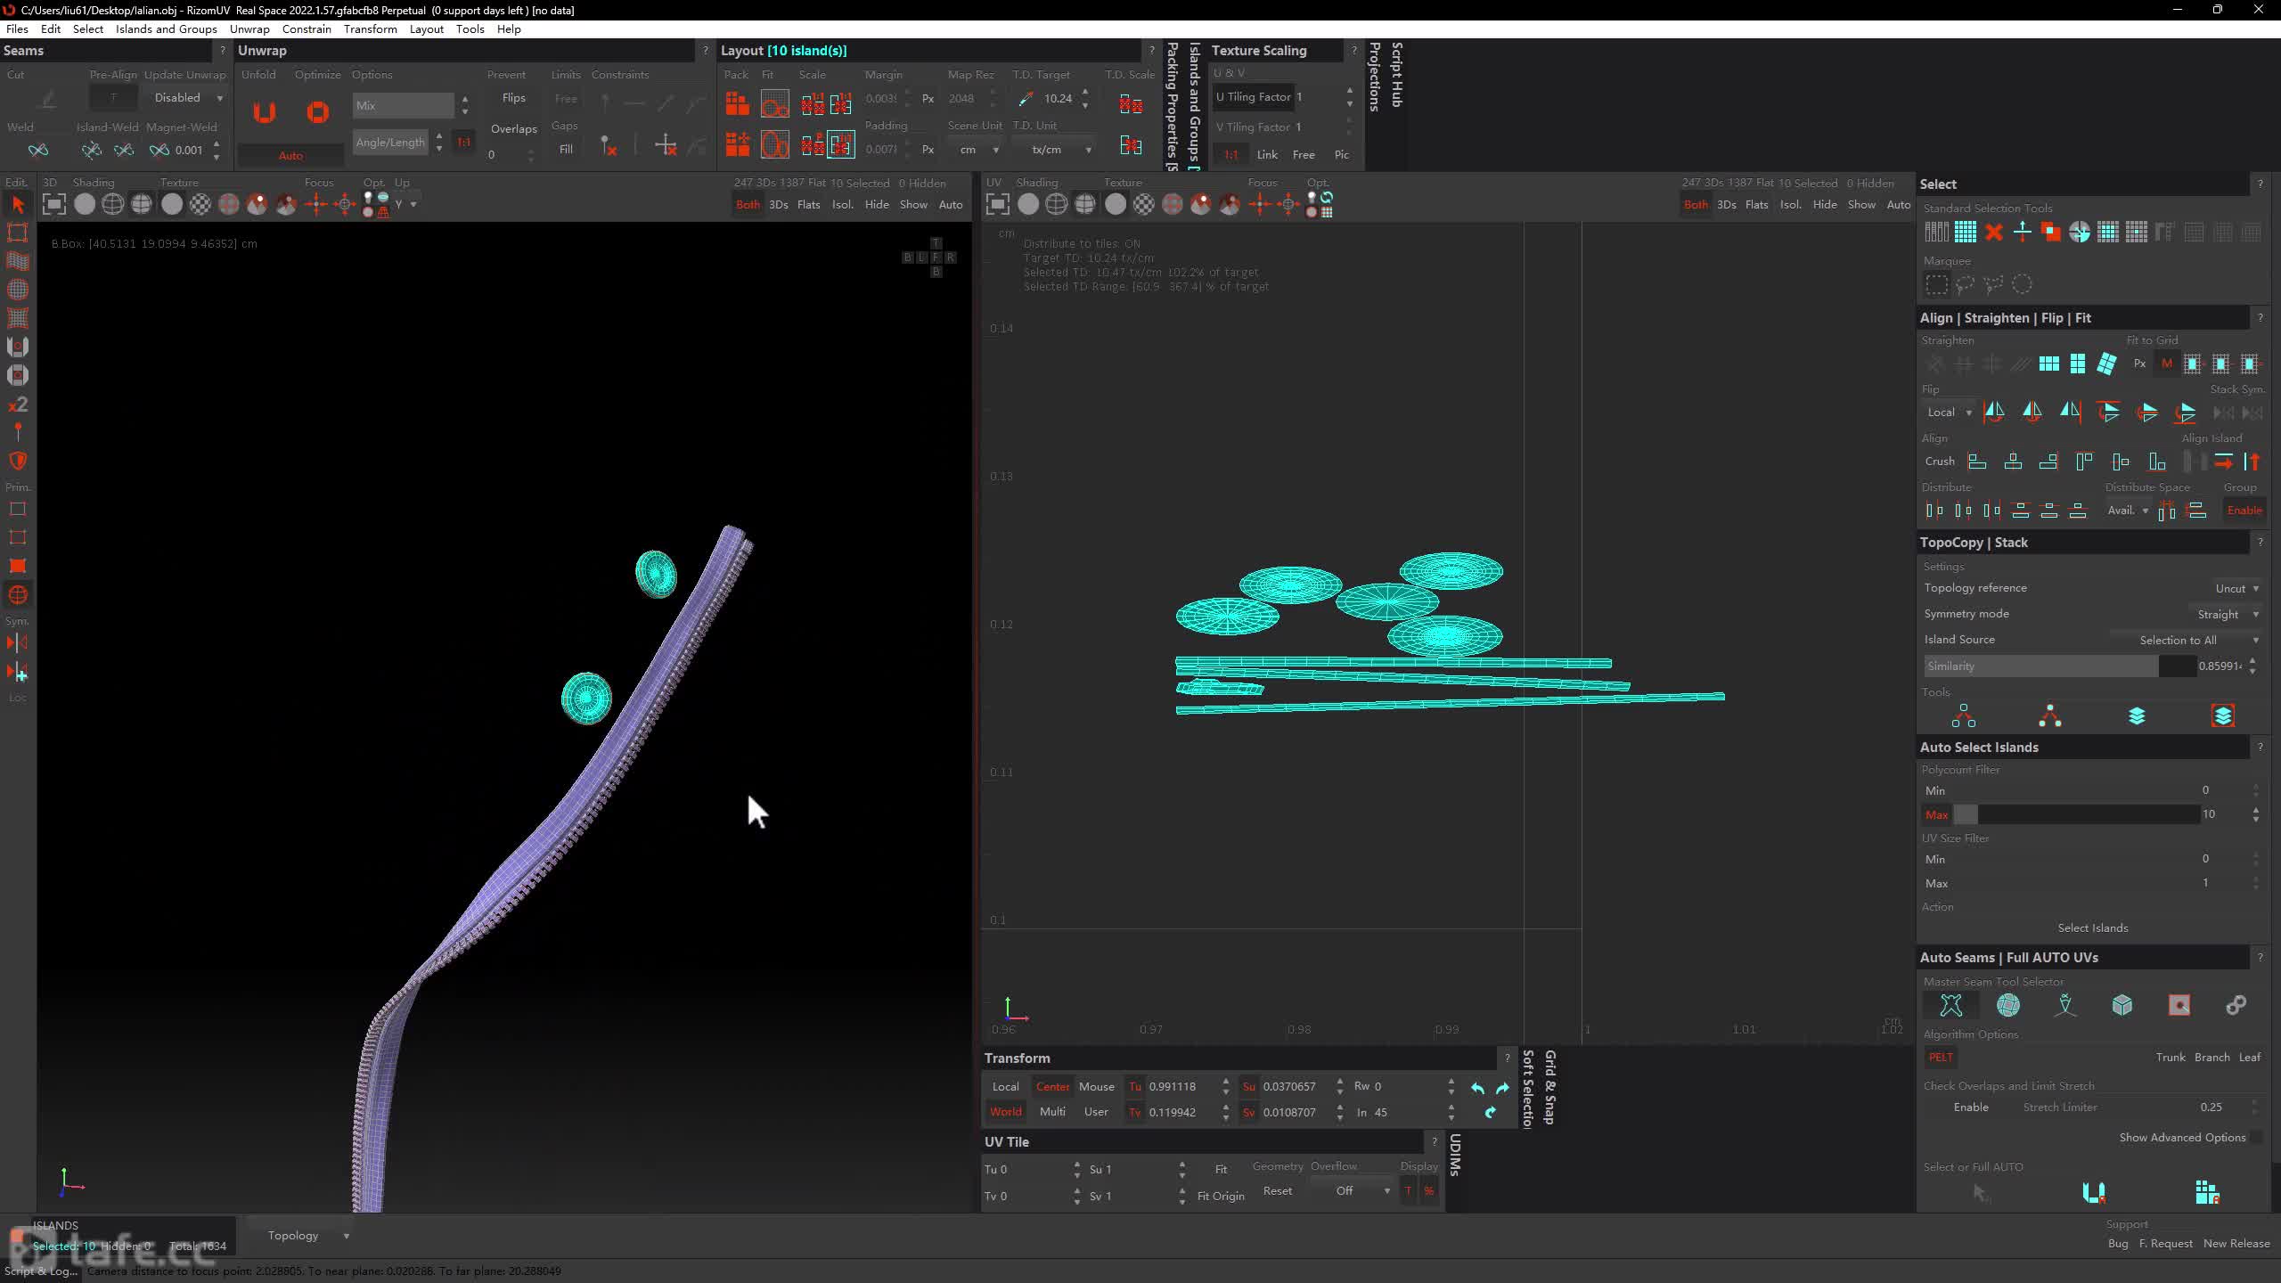Viewport: 2281px width, 1283px height.
Task: Click the x2 tool in left toolbar
Action: 18,405
